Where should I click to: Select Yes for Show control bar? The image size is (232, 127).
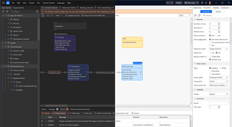pyautogui.click(x=210, y=36)
